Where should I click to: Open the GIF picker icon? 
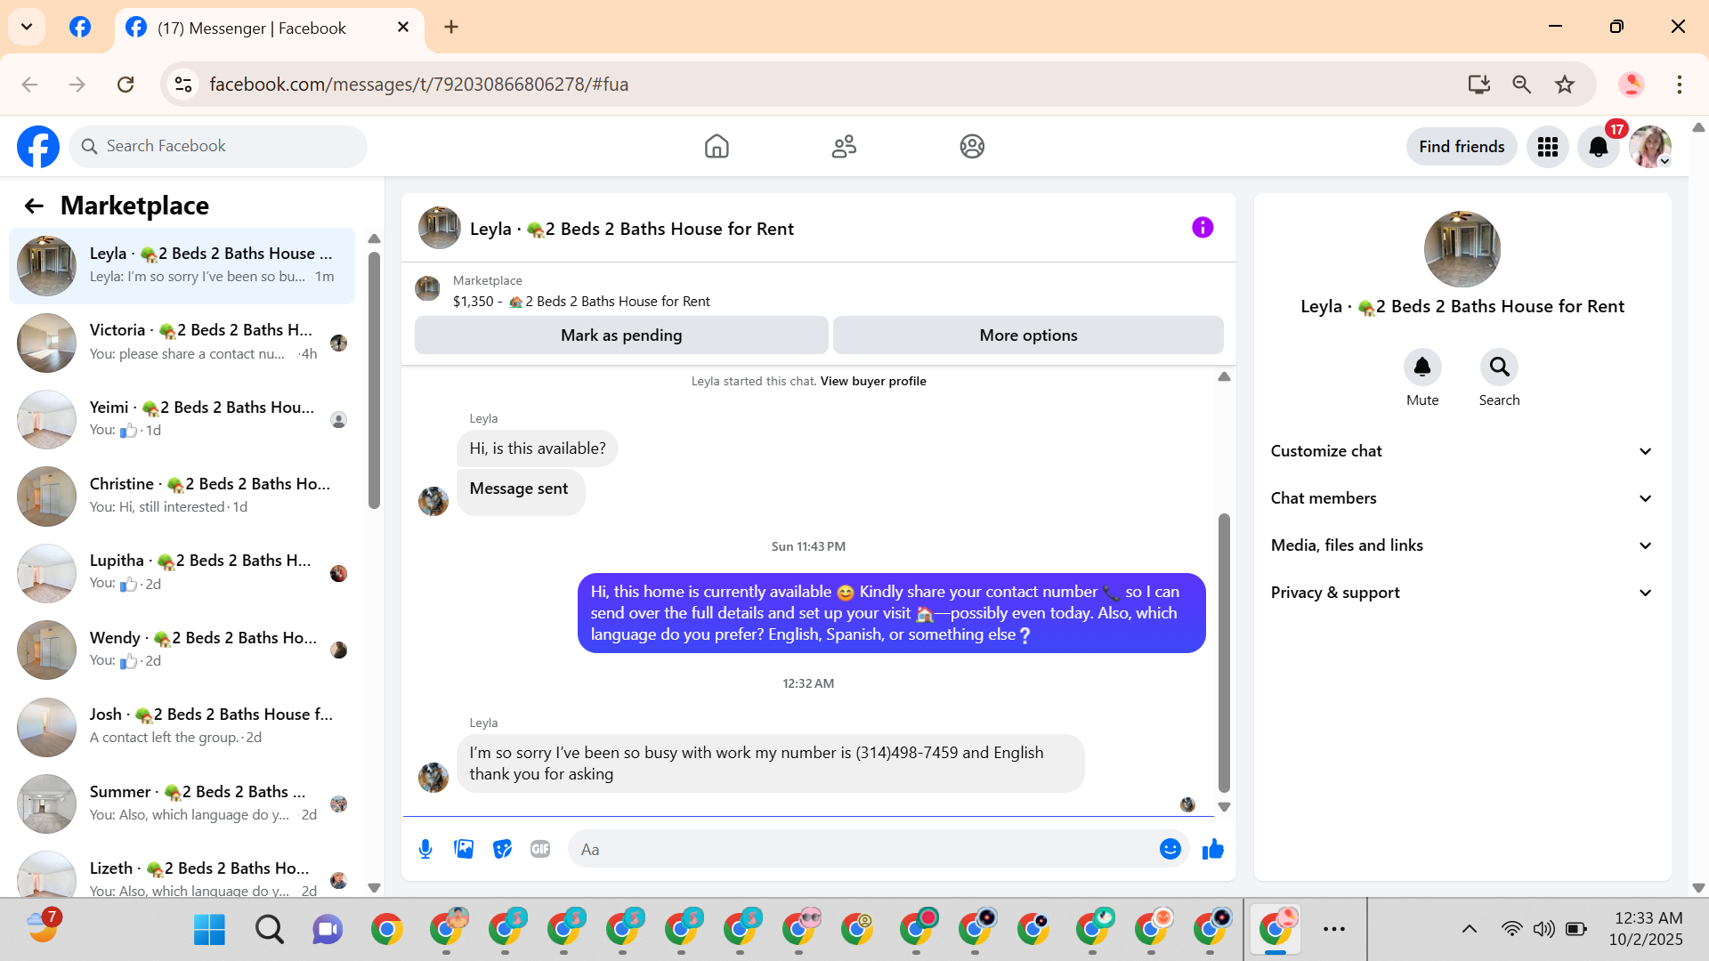[x=540, y=849]
